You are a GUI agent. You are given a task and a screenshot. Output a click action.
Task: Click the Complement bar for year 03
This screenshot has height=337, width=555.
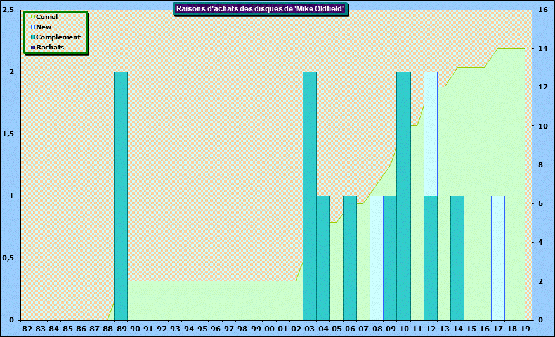(x=310, y=196)
